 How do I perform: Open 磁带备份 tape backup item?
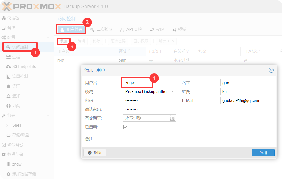point(4,145)
